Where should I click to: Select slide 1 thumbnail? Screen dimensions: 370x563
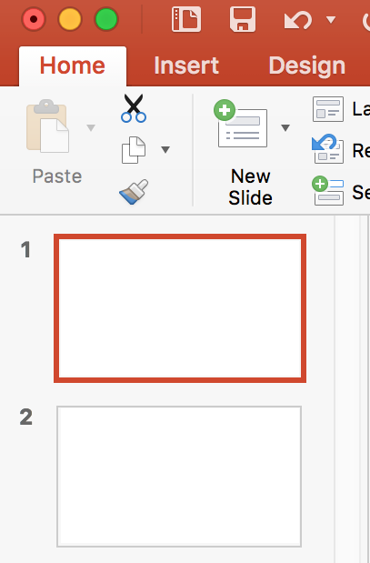coord(180,308)
